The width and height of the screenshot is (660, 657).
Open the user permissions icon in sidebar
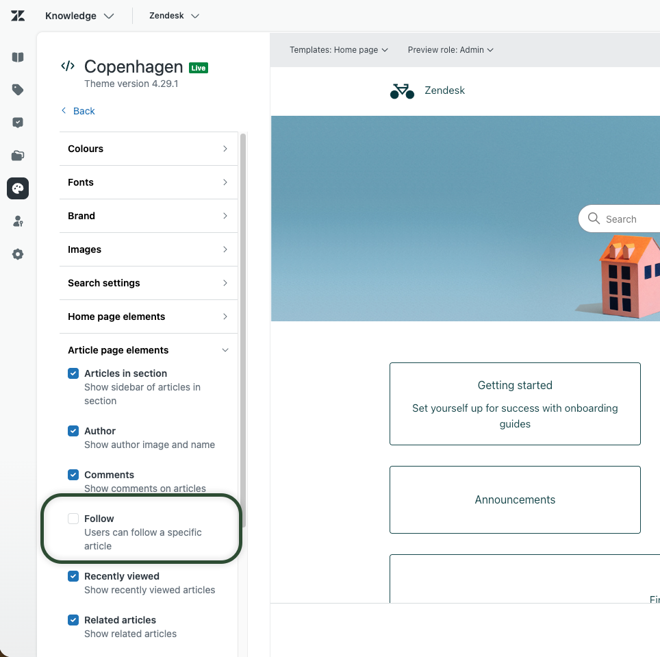(x=18, y=221)
